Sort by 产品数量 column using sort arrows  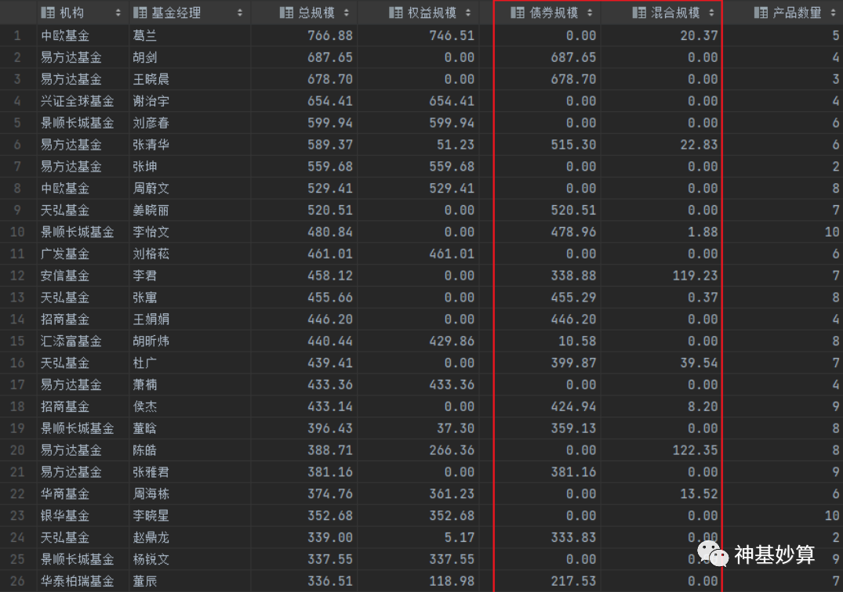pyautogui.click(x=834, y=13)
